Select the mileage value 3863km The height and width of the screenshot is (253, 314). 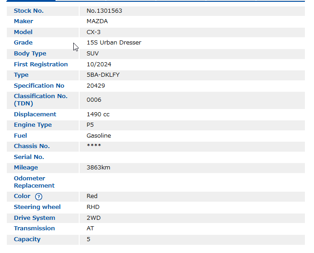98,168
